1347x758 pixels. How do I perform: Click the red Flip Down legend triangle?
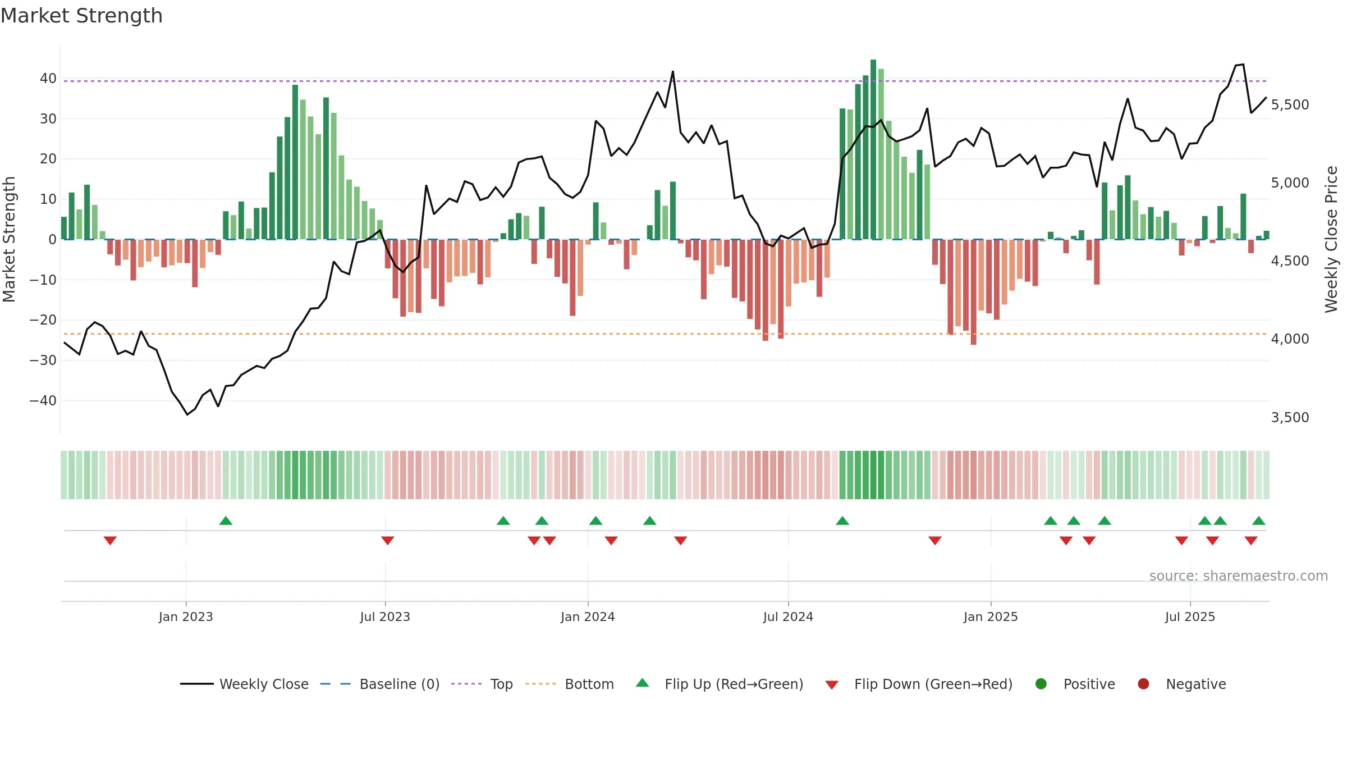832,685
